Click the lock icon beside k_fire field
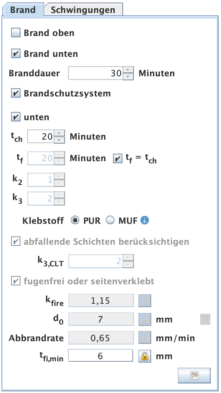The height and width of the screenshot is (393, 221). click(145, 301)
